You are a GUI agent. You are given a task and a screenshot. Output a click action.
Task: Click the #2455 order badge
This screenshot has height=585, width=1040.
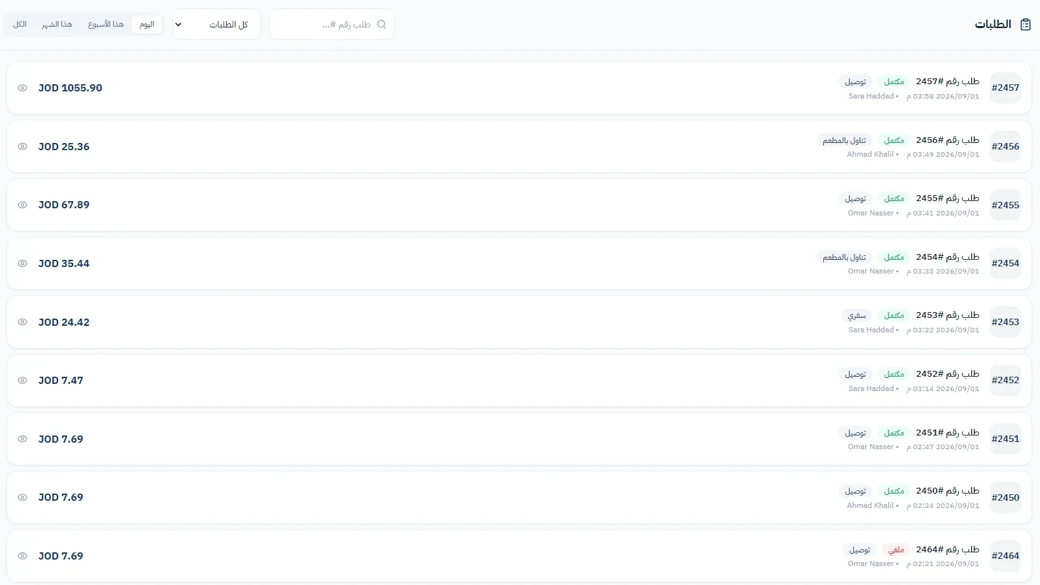point(1005,205)
